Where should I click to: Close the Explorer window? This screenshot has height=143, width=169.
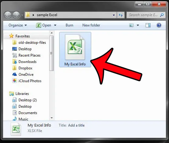click(159, 4)
